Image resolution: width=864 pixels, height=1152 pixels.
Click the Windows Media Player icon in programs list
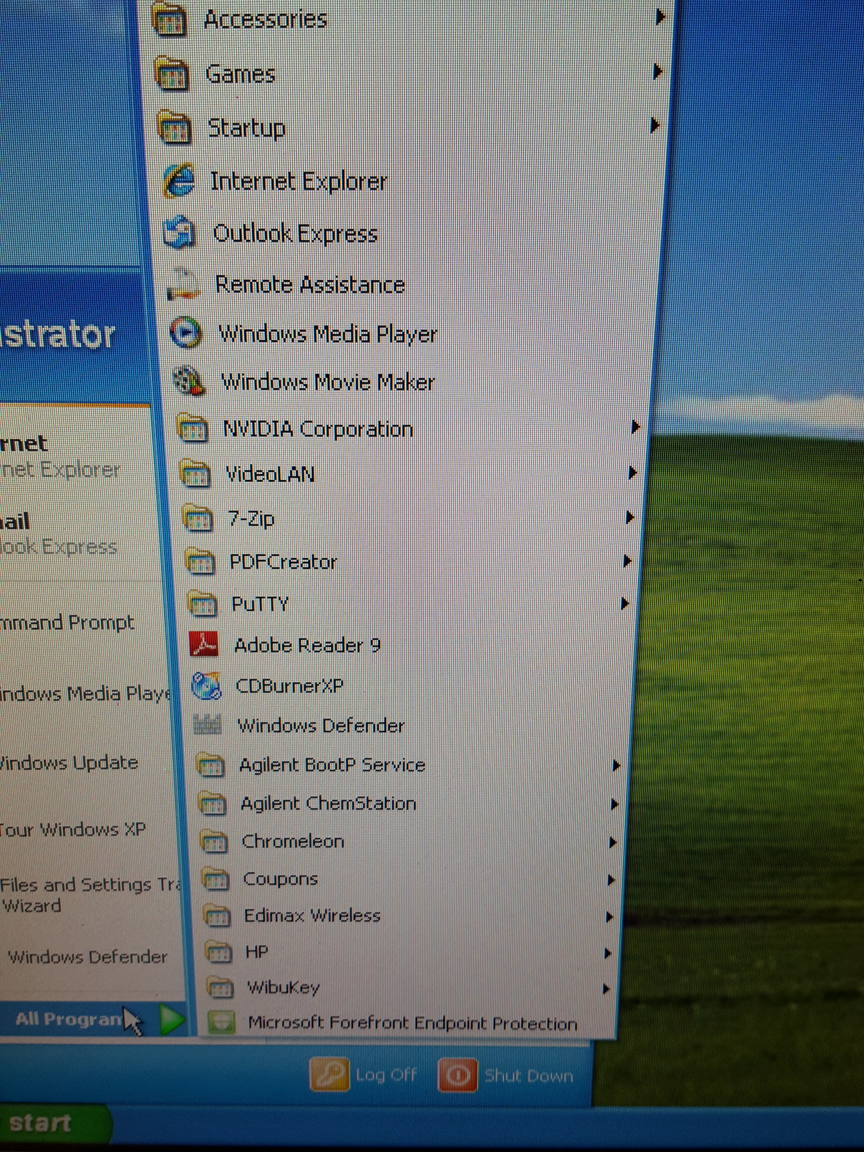pyautogui.click(x=185, y=332)
